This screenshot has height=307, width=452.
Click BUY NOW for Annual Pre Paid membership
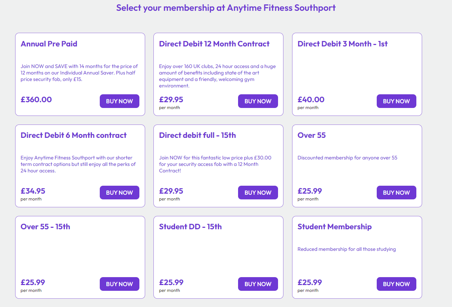pyautogui.click(x=119, y=101)
